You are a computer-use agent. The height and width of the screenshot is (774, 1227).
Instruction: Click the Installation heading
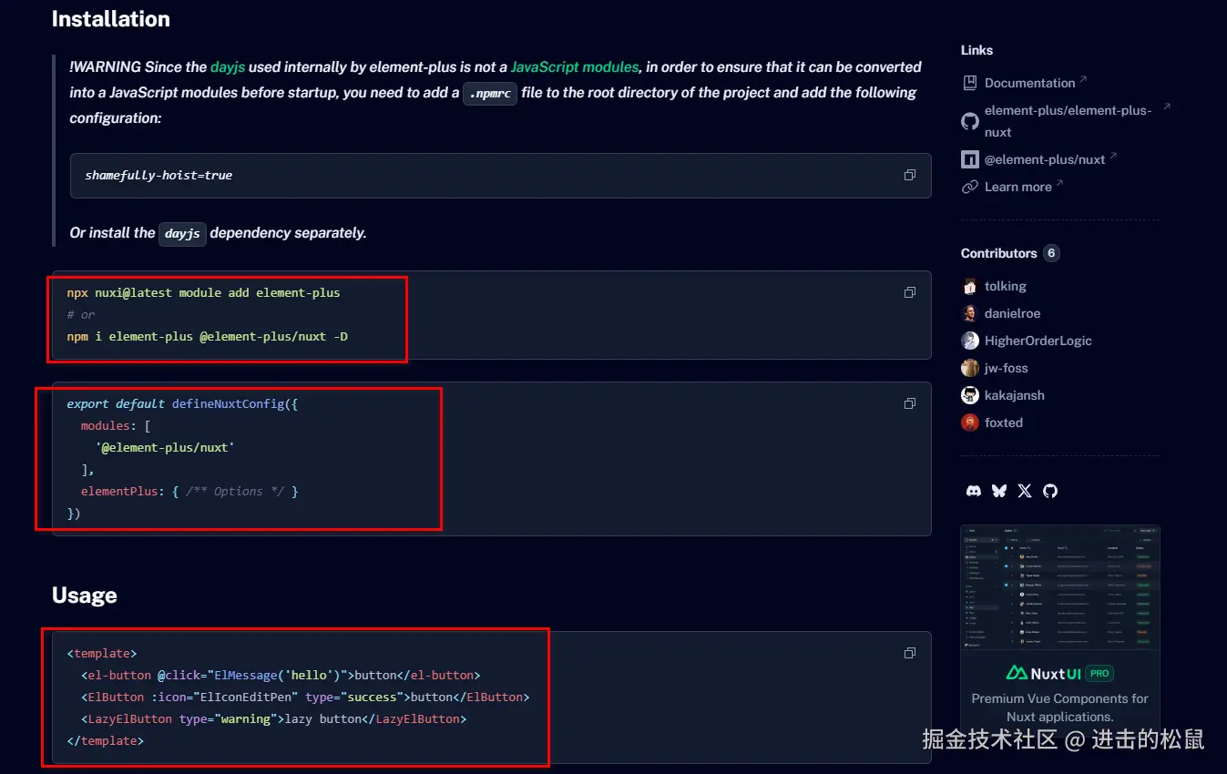[x=111, y=19]
